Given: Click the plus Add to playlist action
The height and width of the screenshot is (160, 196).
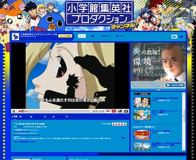Looking at the screenshot, I should tap(58, 117).
